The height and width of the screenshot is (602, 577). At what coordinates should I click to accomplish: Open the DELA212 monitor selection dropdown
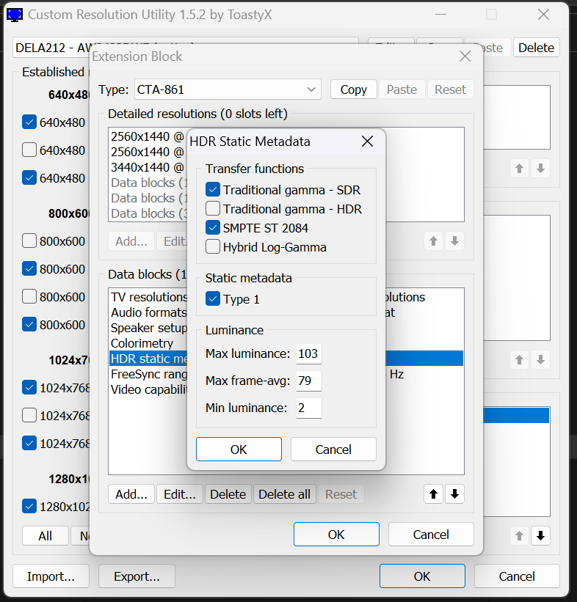(x=185, y=48)
